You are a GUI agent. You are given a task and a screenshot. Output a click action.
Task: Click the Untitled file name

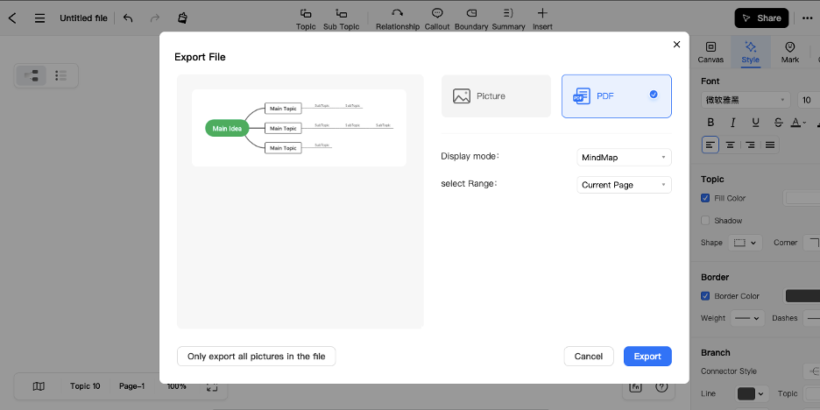coord(83,18)
